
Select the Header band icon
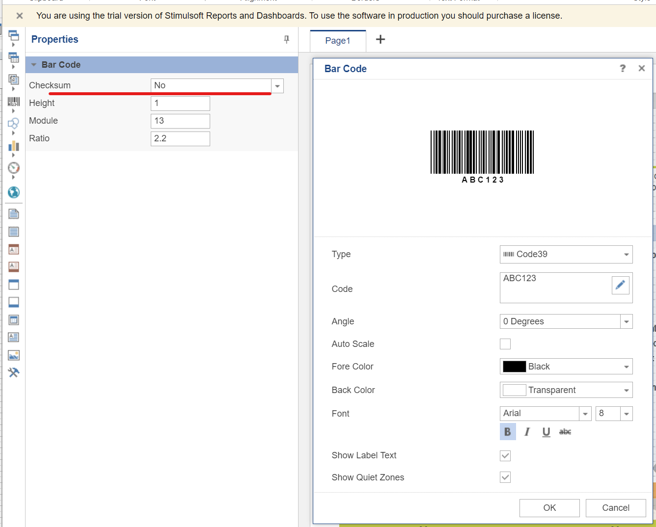pyautogui.click(x=14, y=285)
